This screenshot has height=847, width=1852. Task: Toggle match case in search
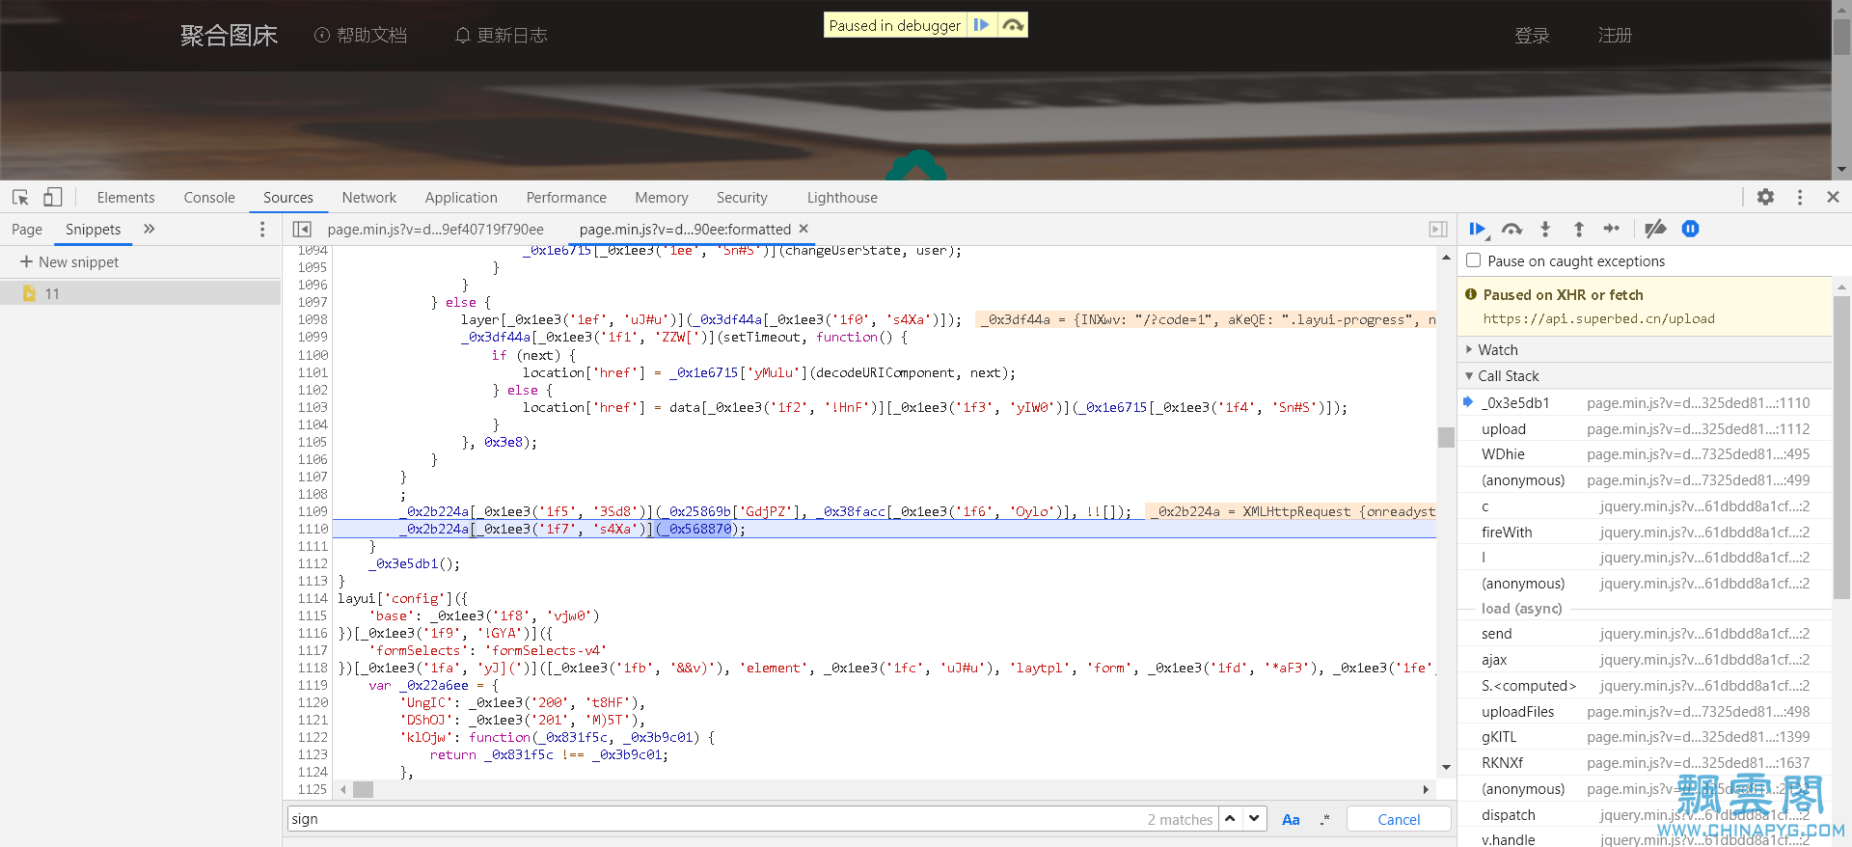point(1290,819)
